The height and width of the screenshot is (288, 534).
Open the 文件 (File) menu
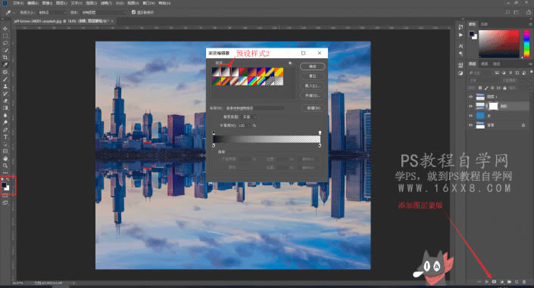(18, 3)
